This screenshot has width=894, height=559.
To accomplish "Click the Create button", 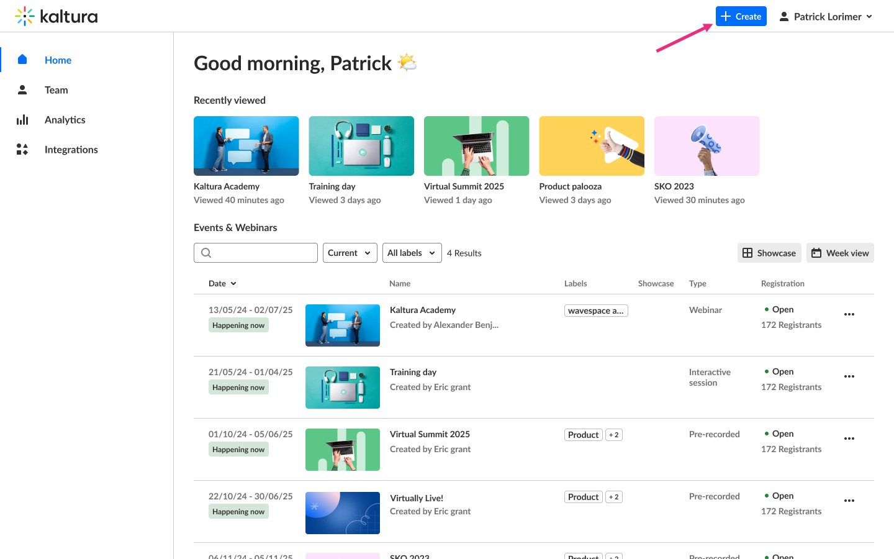I will tap(741, 16).
